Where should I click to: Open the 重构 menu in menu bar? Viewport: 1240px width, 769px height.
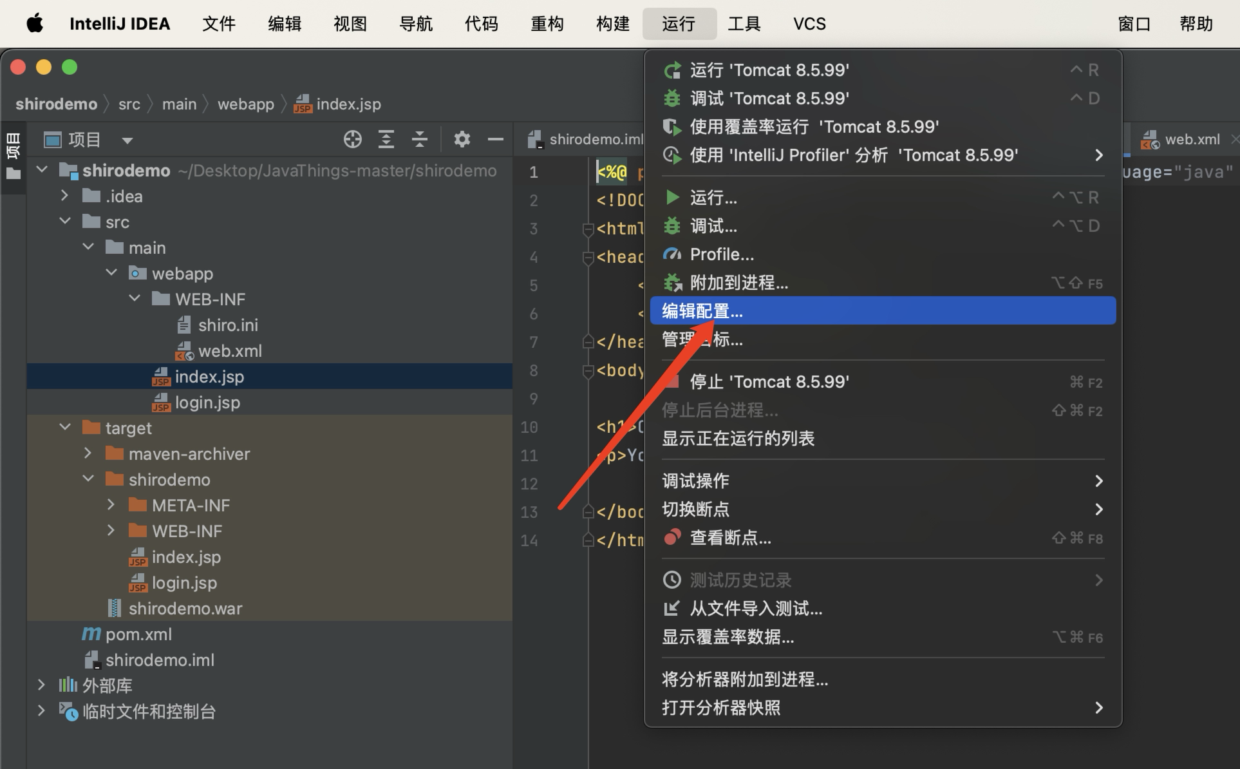(x=547, y=24)
